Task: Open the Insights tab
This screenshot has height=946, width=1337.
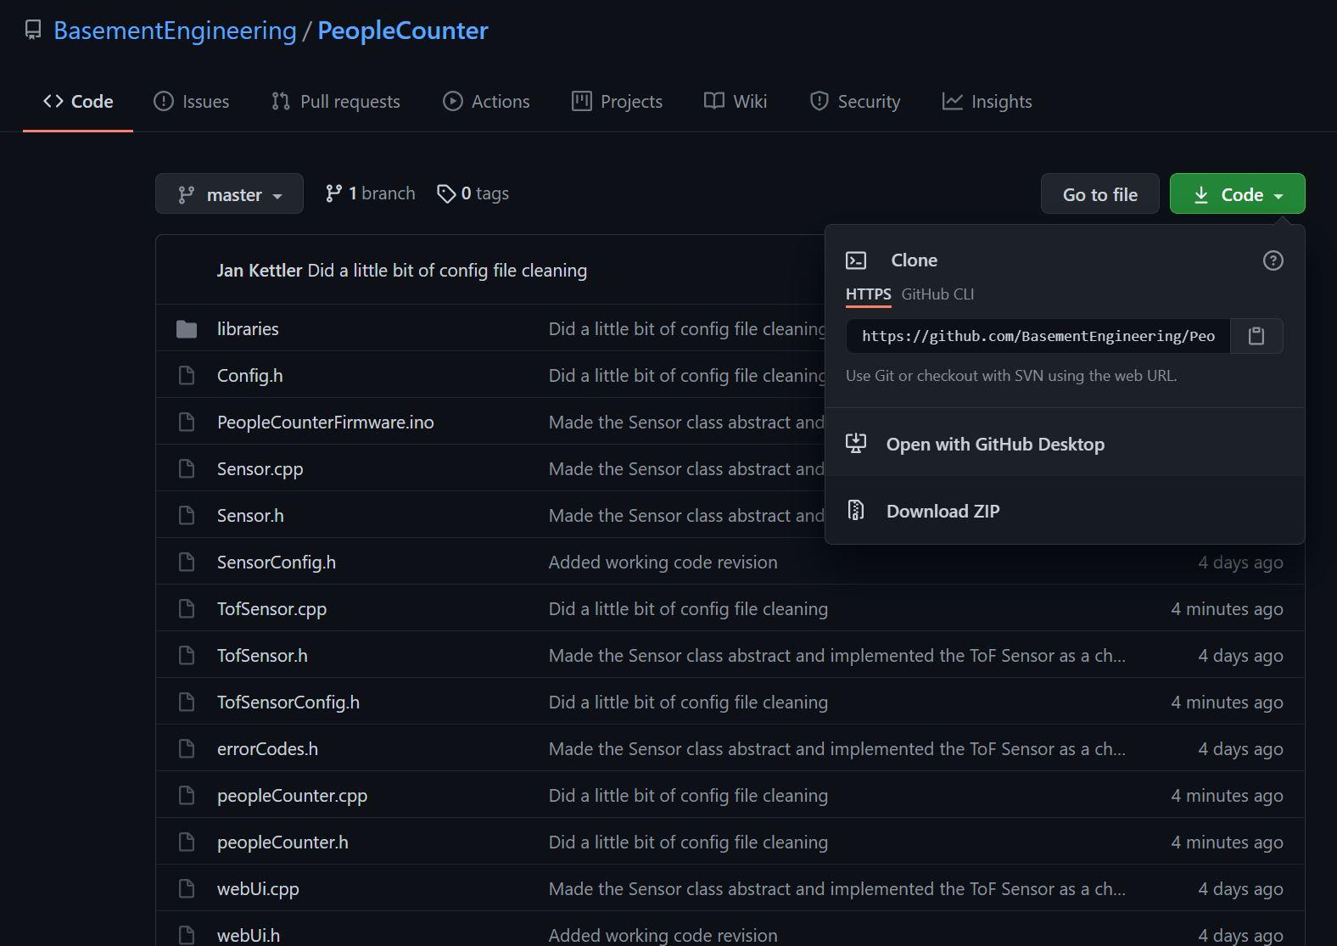Action: tap(987, 102)
